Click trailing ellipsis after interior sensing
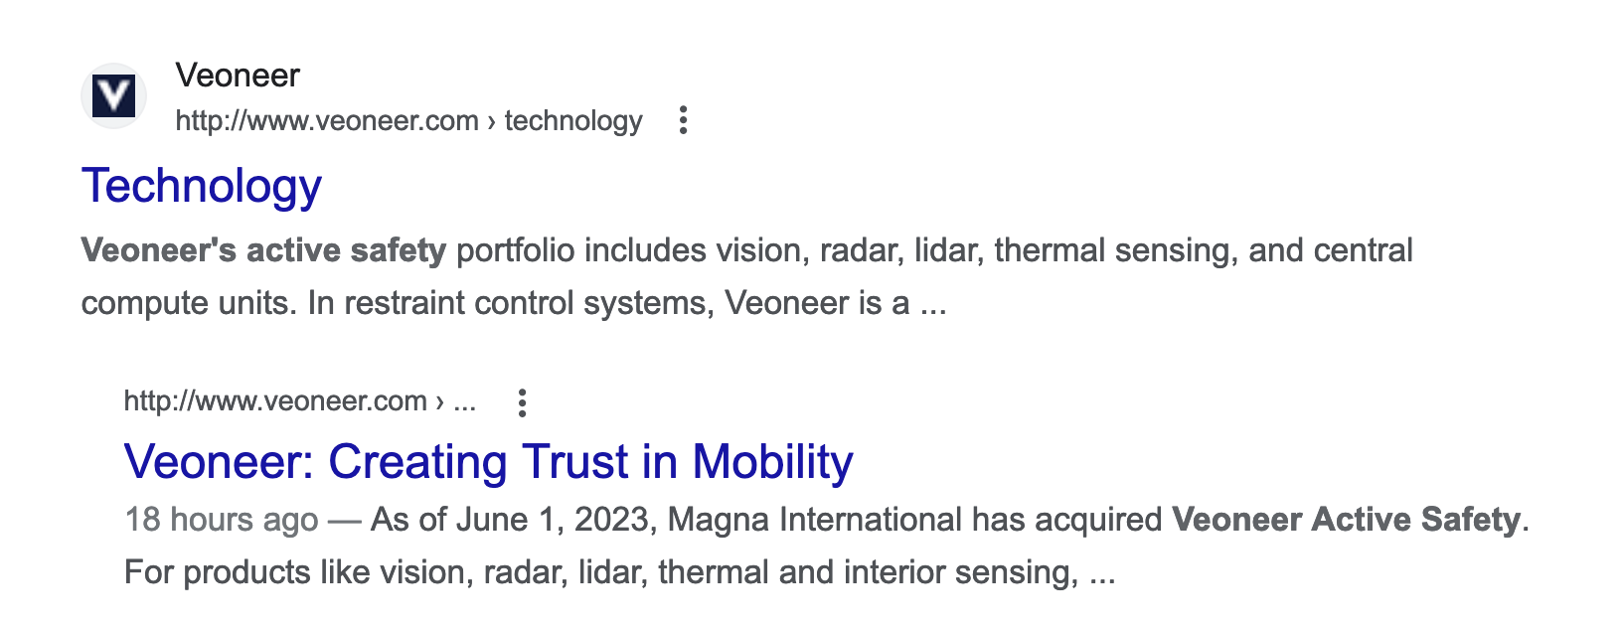 [x=1103, y=575]
